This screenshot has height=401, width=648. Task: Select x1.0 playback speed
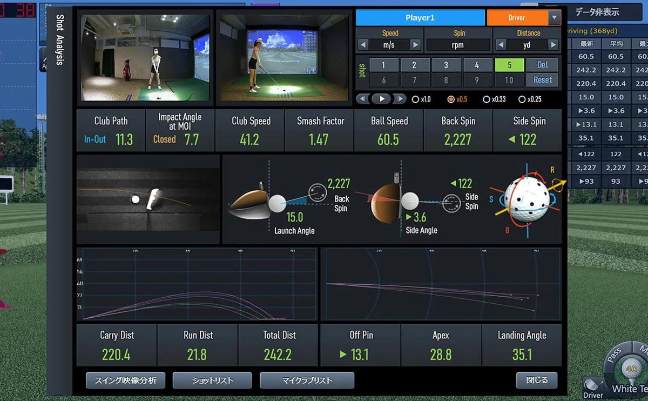421,99
